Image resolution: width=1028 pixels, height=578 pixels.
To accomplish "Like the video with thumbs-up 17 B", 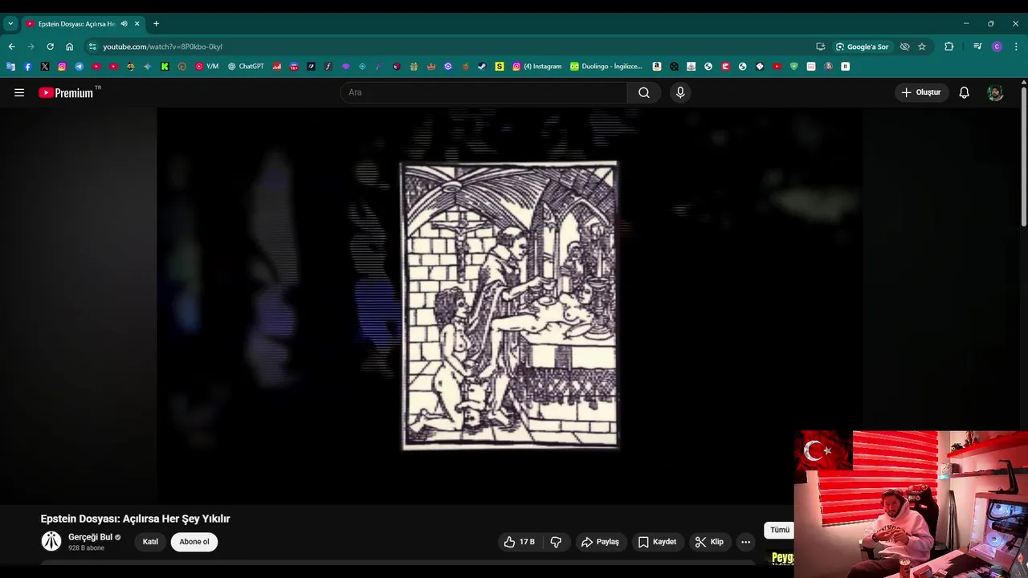I will click(520, 542).
